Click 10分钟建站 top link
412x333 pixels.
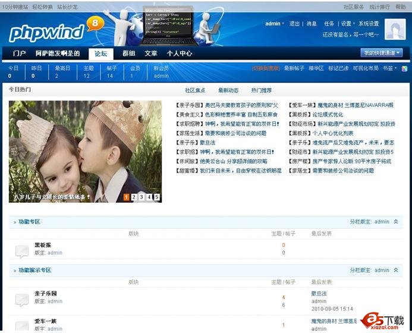[x=15, y=7]
